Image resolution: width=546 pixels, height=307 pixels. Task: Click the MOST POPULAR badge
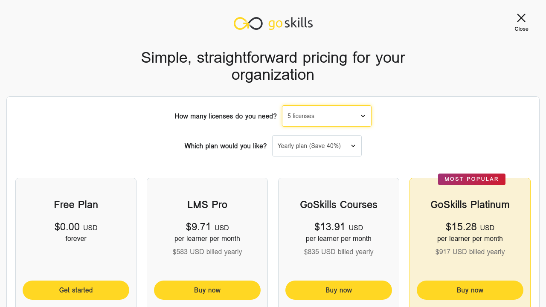coord(471,179)
